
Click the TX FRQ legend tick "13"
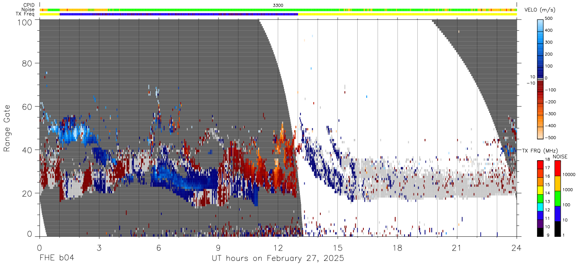coord(547,201)
